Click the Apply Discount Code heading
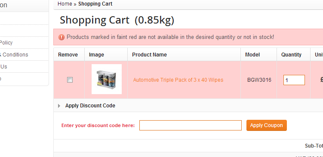The image size is (323, 157). click(x=90, y=106)
